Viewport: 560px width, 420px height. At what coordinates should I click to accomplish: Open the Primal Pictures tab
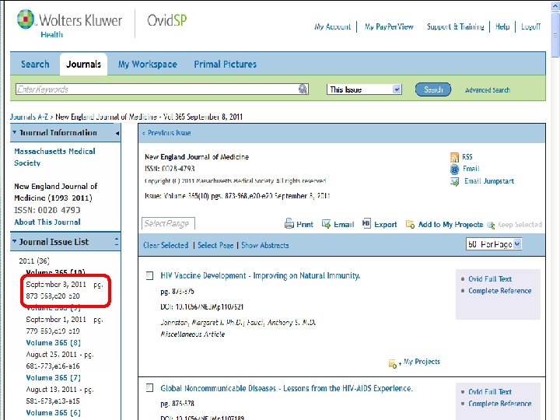coord(226,65)
